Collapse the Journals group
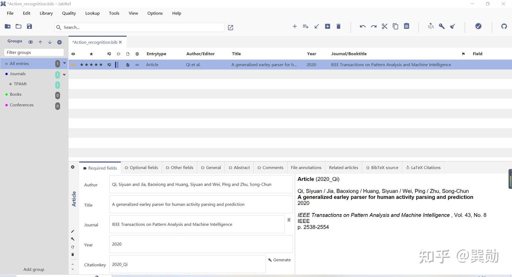Image resolution: width=512 pixels, height=277 pixels. (x=64, y=74)
